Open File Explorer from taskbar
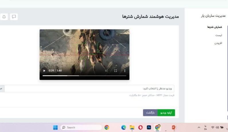The image size is (228, 132). coord(132,127)
